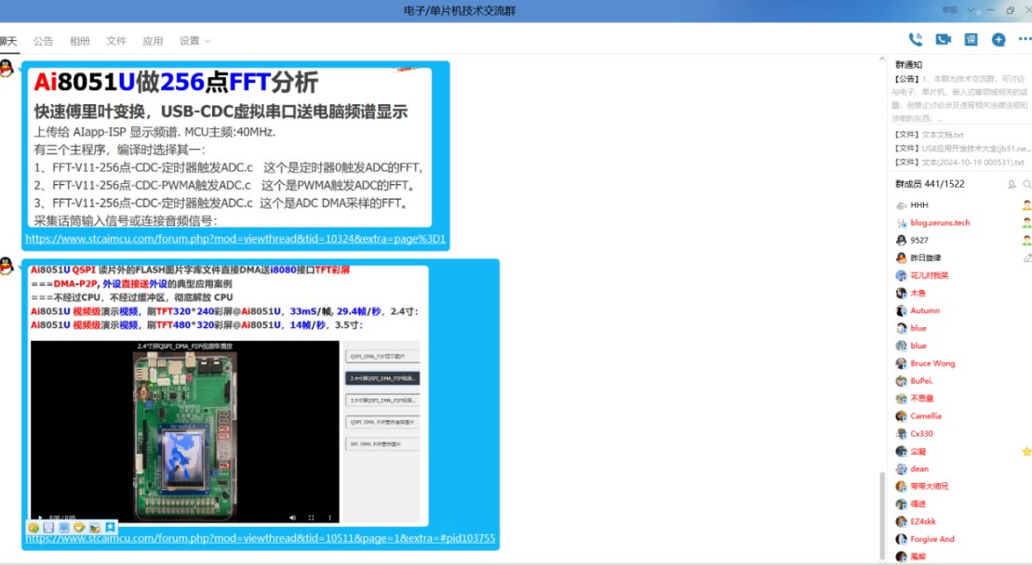Open the 文件 files tab
The width and height of the screenshot is (1032, 565).
point(116,41)
